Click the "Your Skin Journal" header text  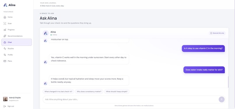click(x=48, y=3)
